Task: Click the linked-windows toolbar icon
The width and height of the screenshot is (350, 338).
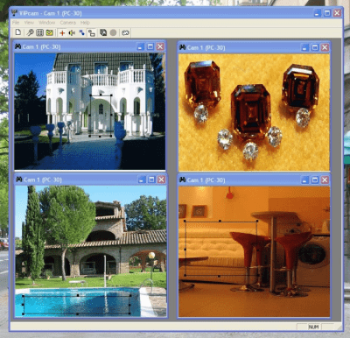Action: [92, 32]
